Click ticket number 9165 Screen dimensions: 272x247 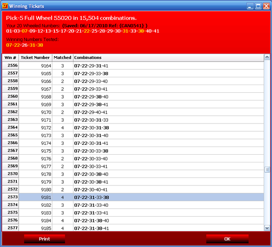[x=46, y=74]
